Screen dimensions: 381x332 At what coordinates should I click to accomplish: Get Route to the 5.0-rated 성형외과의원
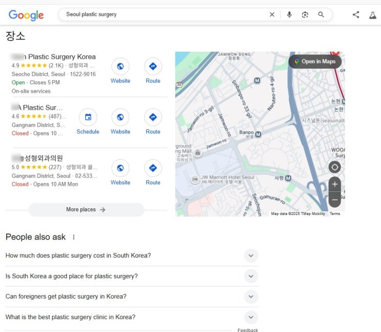tap(153, 172)
